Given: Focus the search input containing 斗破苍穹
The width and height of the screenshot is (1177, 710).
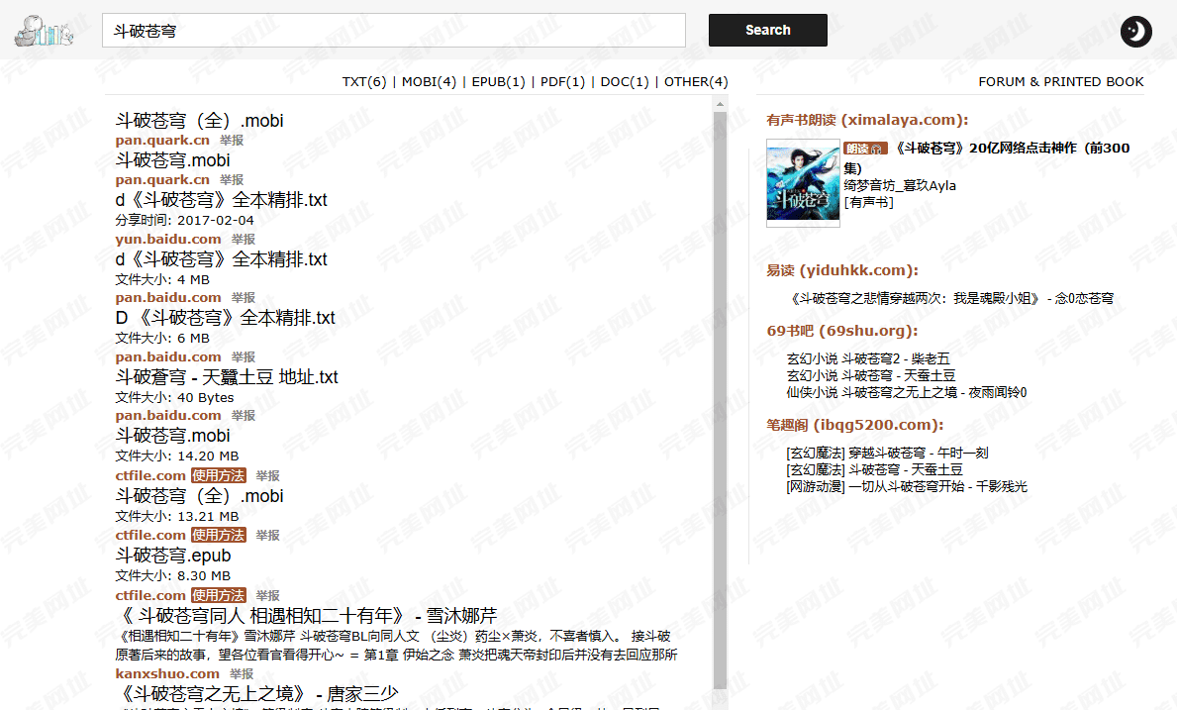Looking at the screenshot, I should coord(393,31).
